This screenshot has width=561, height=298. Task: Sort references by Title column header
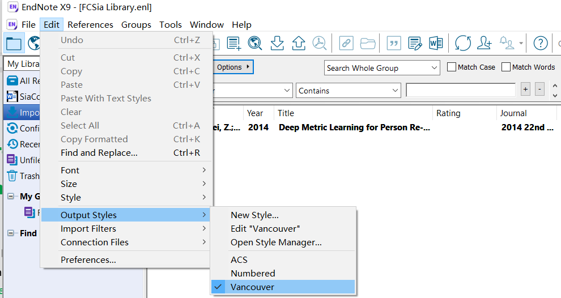tap(354, 113)
